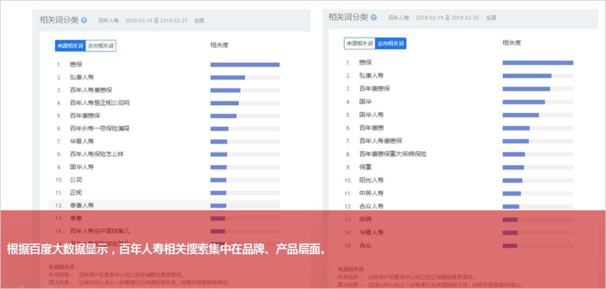
Task: Open 中英人寿 keyword in right list
Action: 371,193
